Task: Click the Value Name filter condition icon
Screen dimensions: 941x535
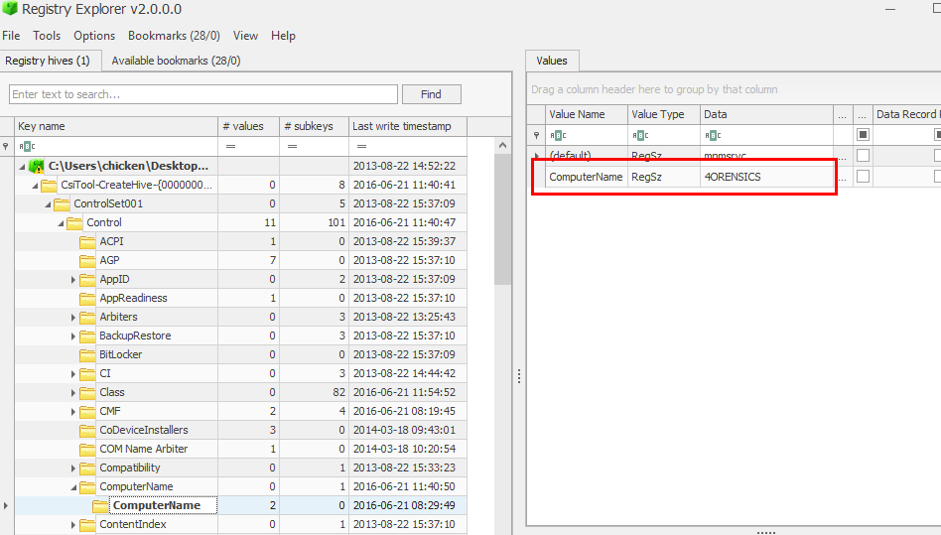Action: coord(557,135)
